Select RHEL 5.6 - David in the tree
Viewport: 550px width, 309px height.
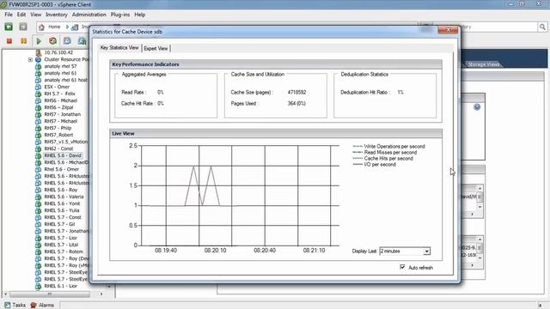(x=63, y=155)
